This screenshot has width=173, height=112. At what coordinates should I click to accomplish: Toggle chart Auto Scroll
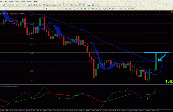[x=80, y=5]
